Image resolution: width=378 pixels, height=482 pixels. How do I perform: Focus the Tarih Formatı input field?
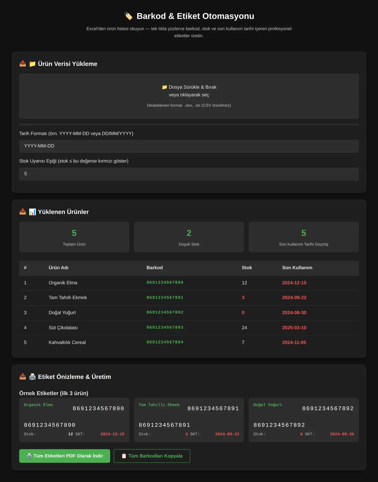[x=189, y=146]
